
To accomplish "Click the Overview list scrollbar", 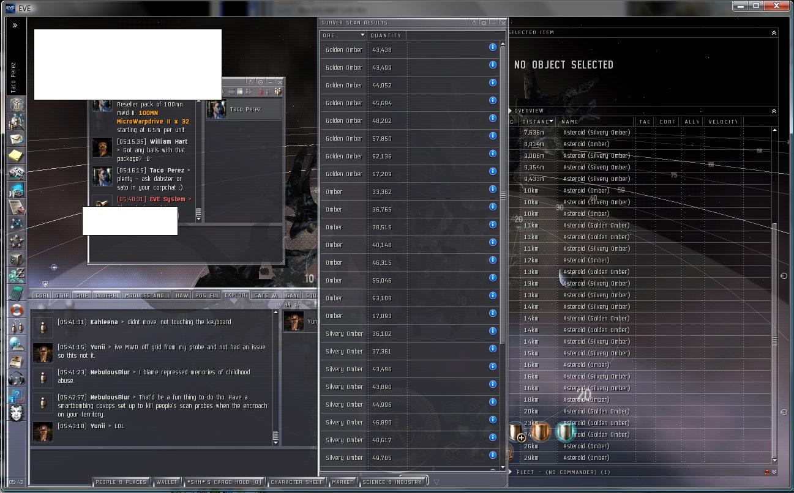I will tap(774, 339).
